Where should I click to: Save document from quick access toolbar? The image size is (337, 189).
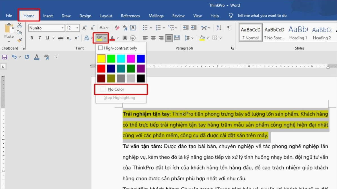(5, 57)
